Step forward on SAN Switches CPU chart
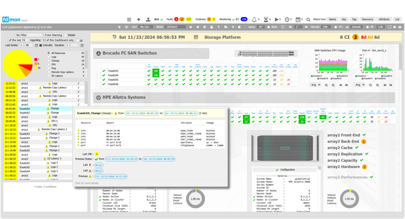Screen dimensions: 405x219 click(346, 85)
